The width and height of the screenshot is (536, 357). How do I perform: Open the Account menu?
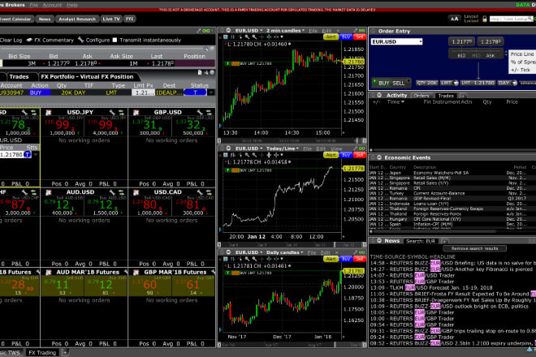[x=52, y=5]
